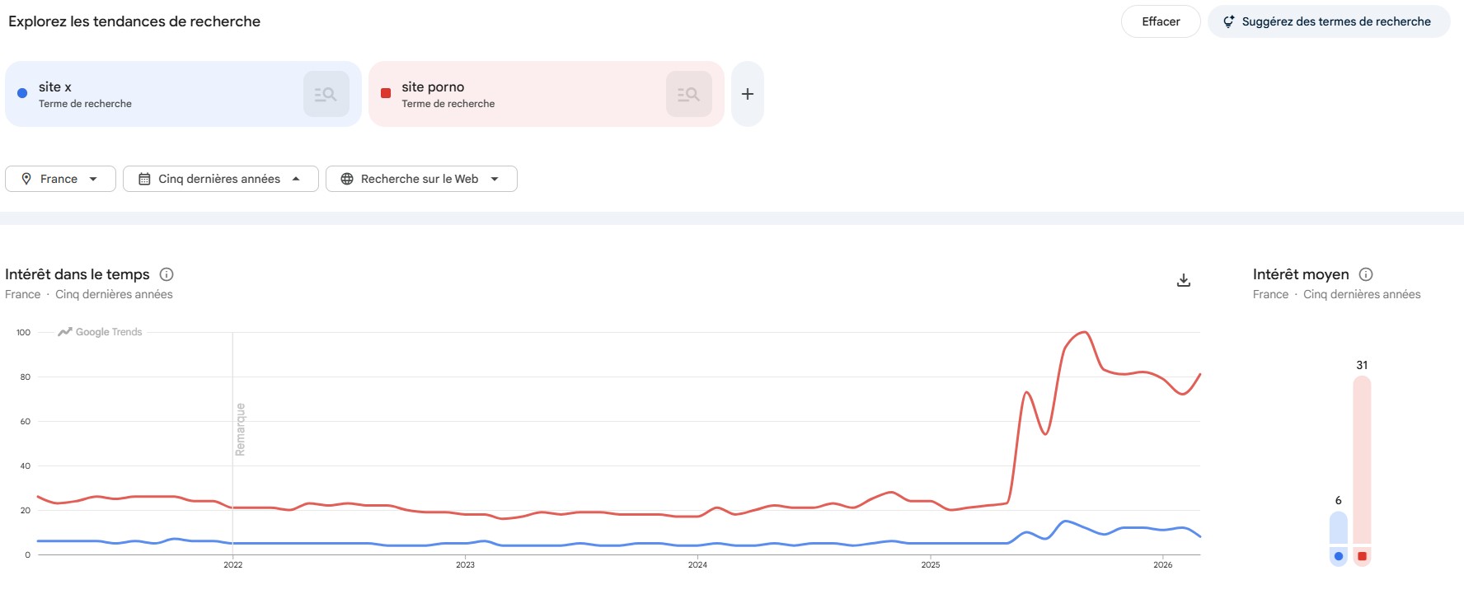Click the search icon in the blue term card
The image size is (1464, 594).
pos(326,94)
